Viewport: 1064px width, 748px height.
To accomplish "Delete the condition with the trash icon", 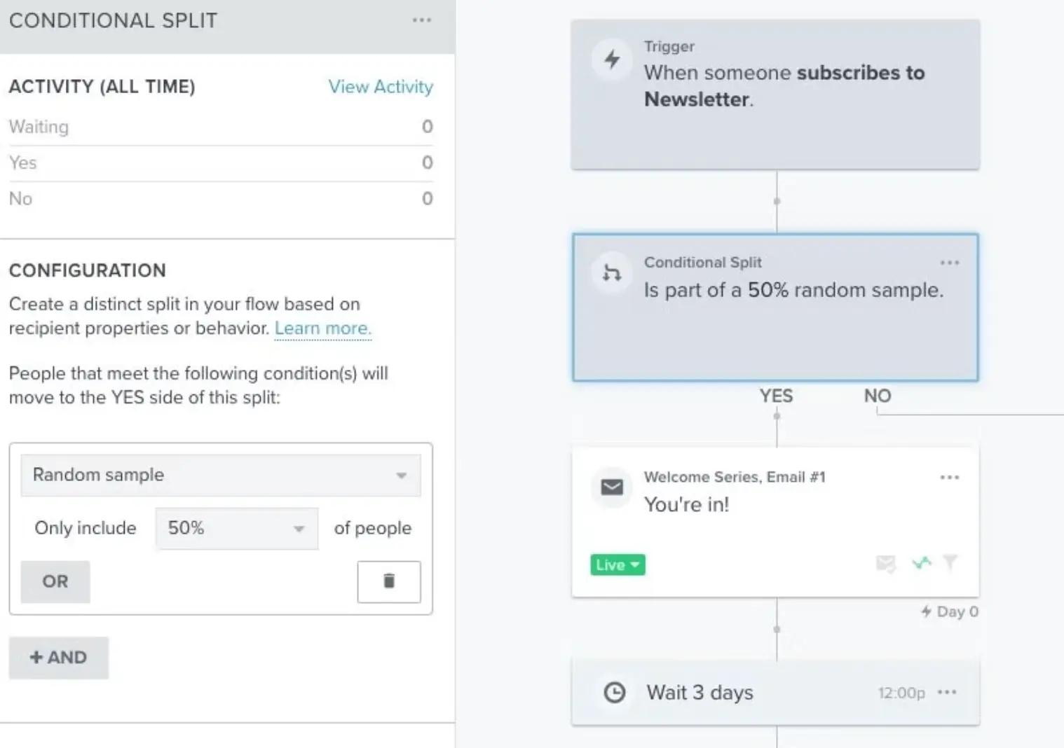I will pos(389,581).
